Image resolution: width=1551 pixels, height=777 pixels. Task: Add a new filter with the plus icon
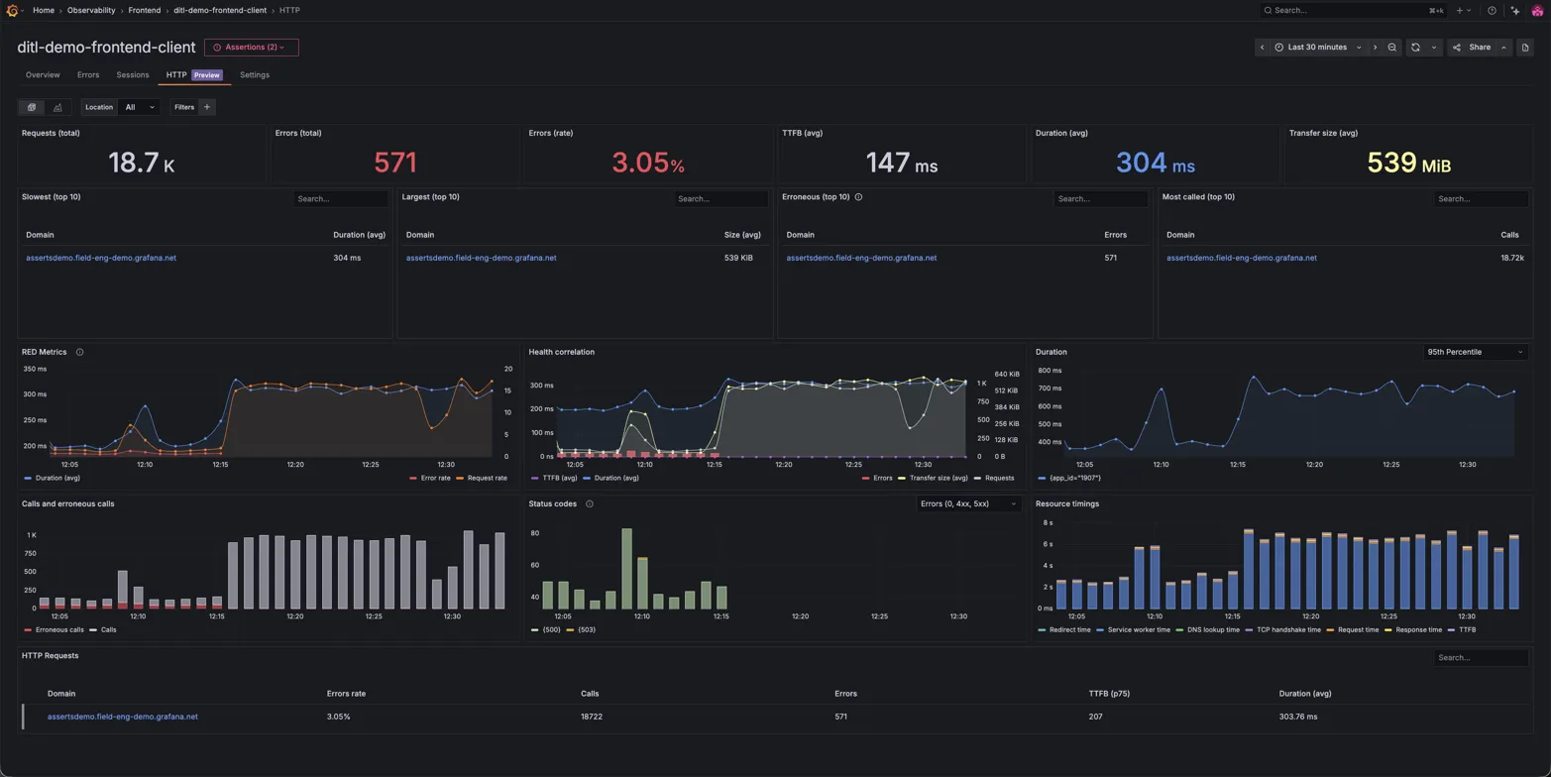[206, 107]
